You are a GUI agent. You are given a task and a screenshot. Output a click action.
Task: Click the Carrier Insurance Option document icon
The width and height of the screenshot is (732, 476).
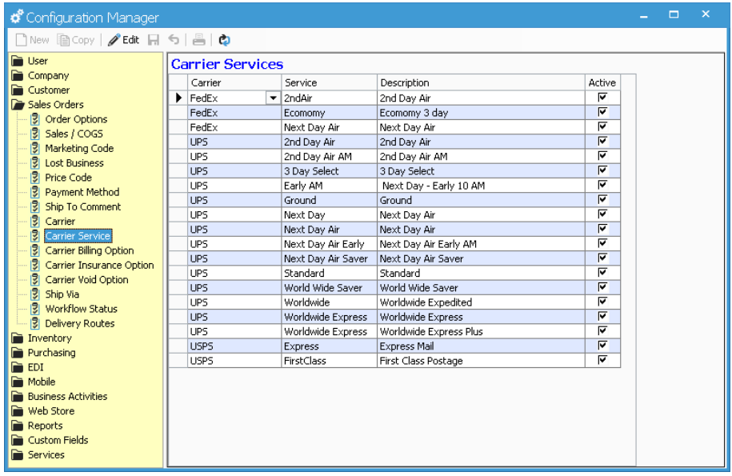tap(35, 265)
